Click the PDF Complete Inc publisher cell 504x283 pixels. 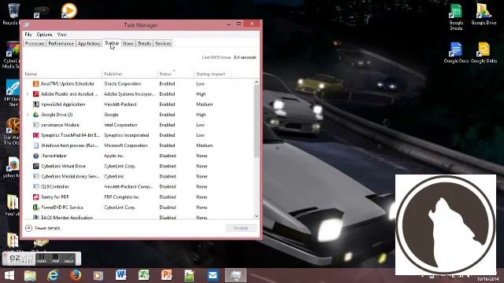point(121,197)
